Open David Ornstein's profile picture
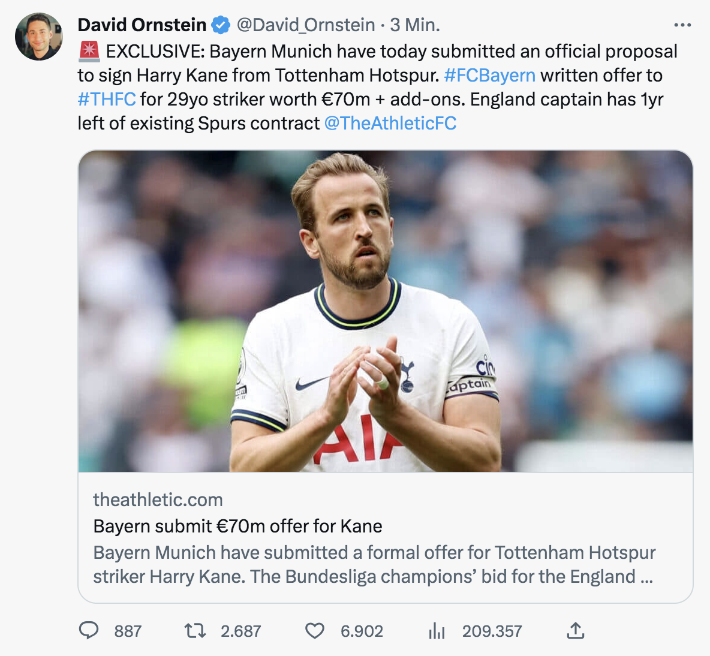The image size is (710, 656). [x=39, y=37]
